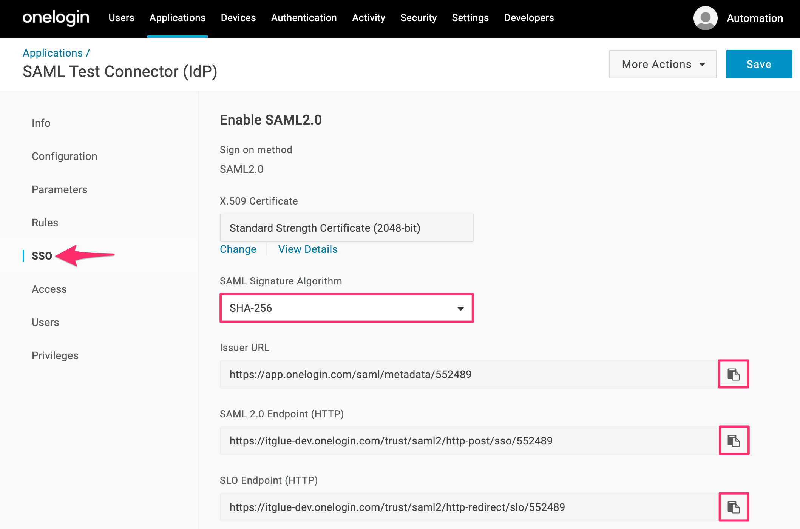This screenshot has height=529, width=800.
Task: Copy the SAML 2.0 Endpoint URL
Action: click(734, 440)
